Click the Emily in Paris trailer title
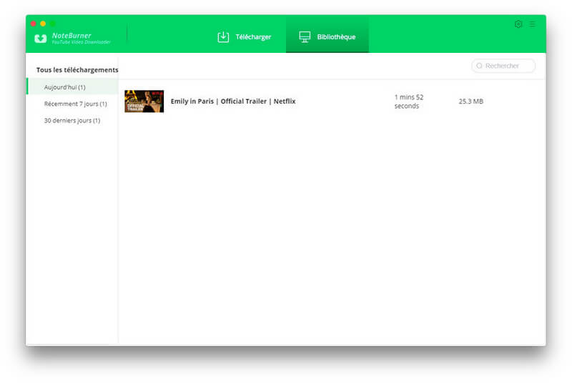 click(233, 101)
